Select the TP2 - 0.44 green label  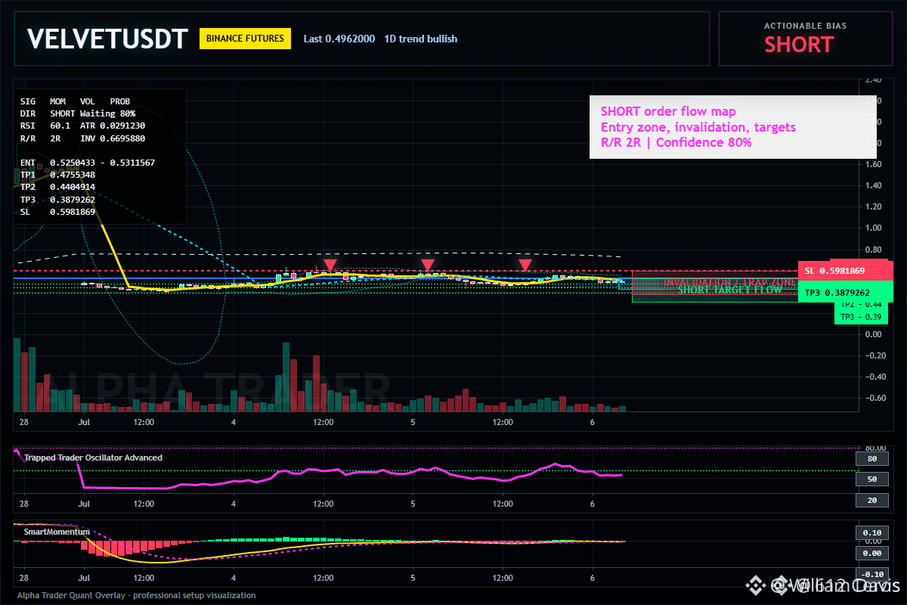(x=861, y=304)
